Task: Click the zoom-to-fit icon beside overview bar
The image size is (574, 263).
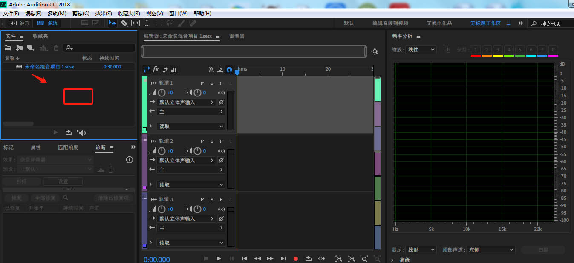Action: click(375, 51)
